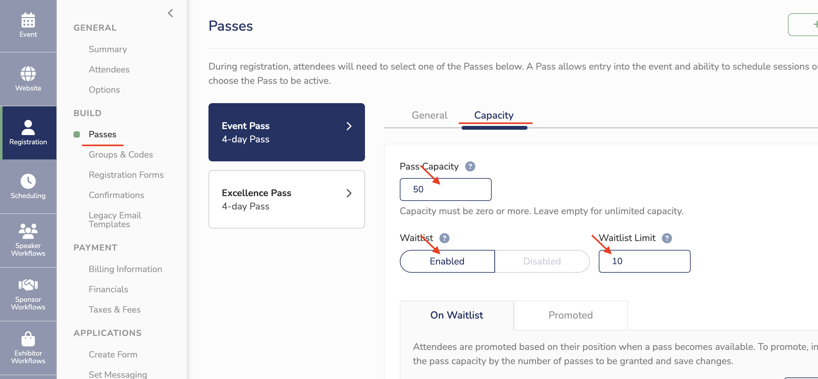Switch to the General tab
This screenshot has width=818, height=379.
(429, 115)
